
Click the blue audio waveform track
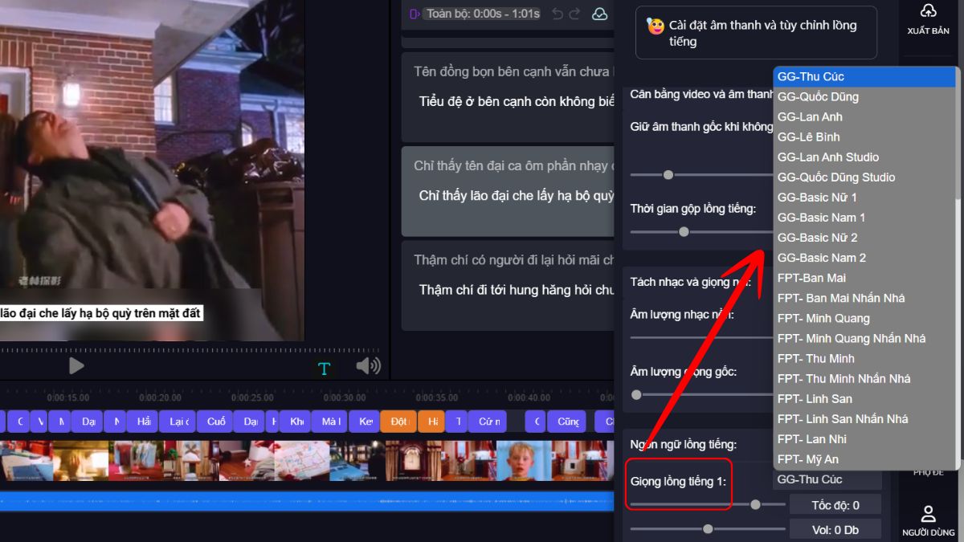307,501
